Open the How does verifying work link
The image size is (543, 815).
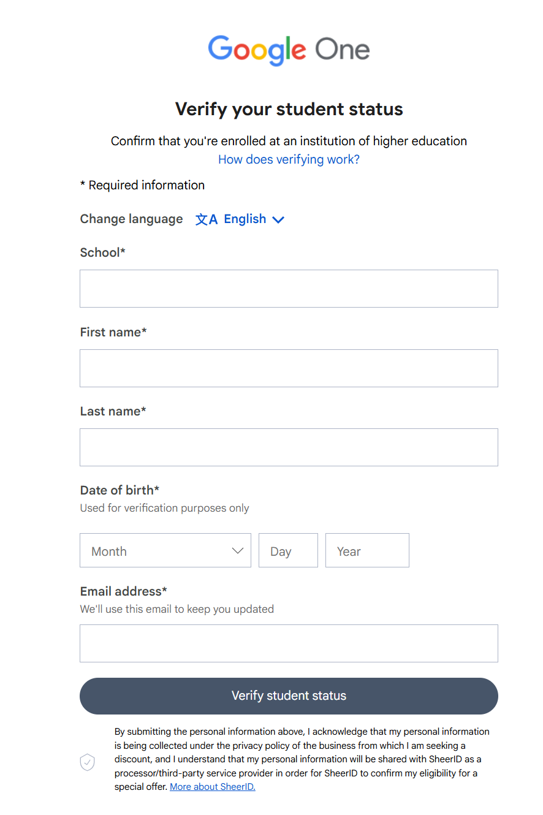click(x=289, y=159)
